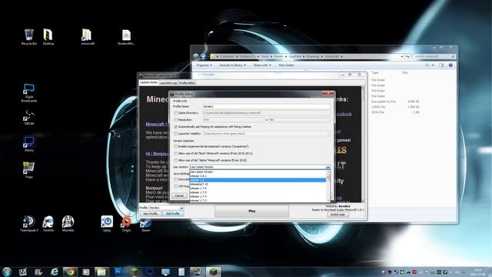Enable the Game Directory checkbox

click(176, 113)
